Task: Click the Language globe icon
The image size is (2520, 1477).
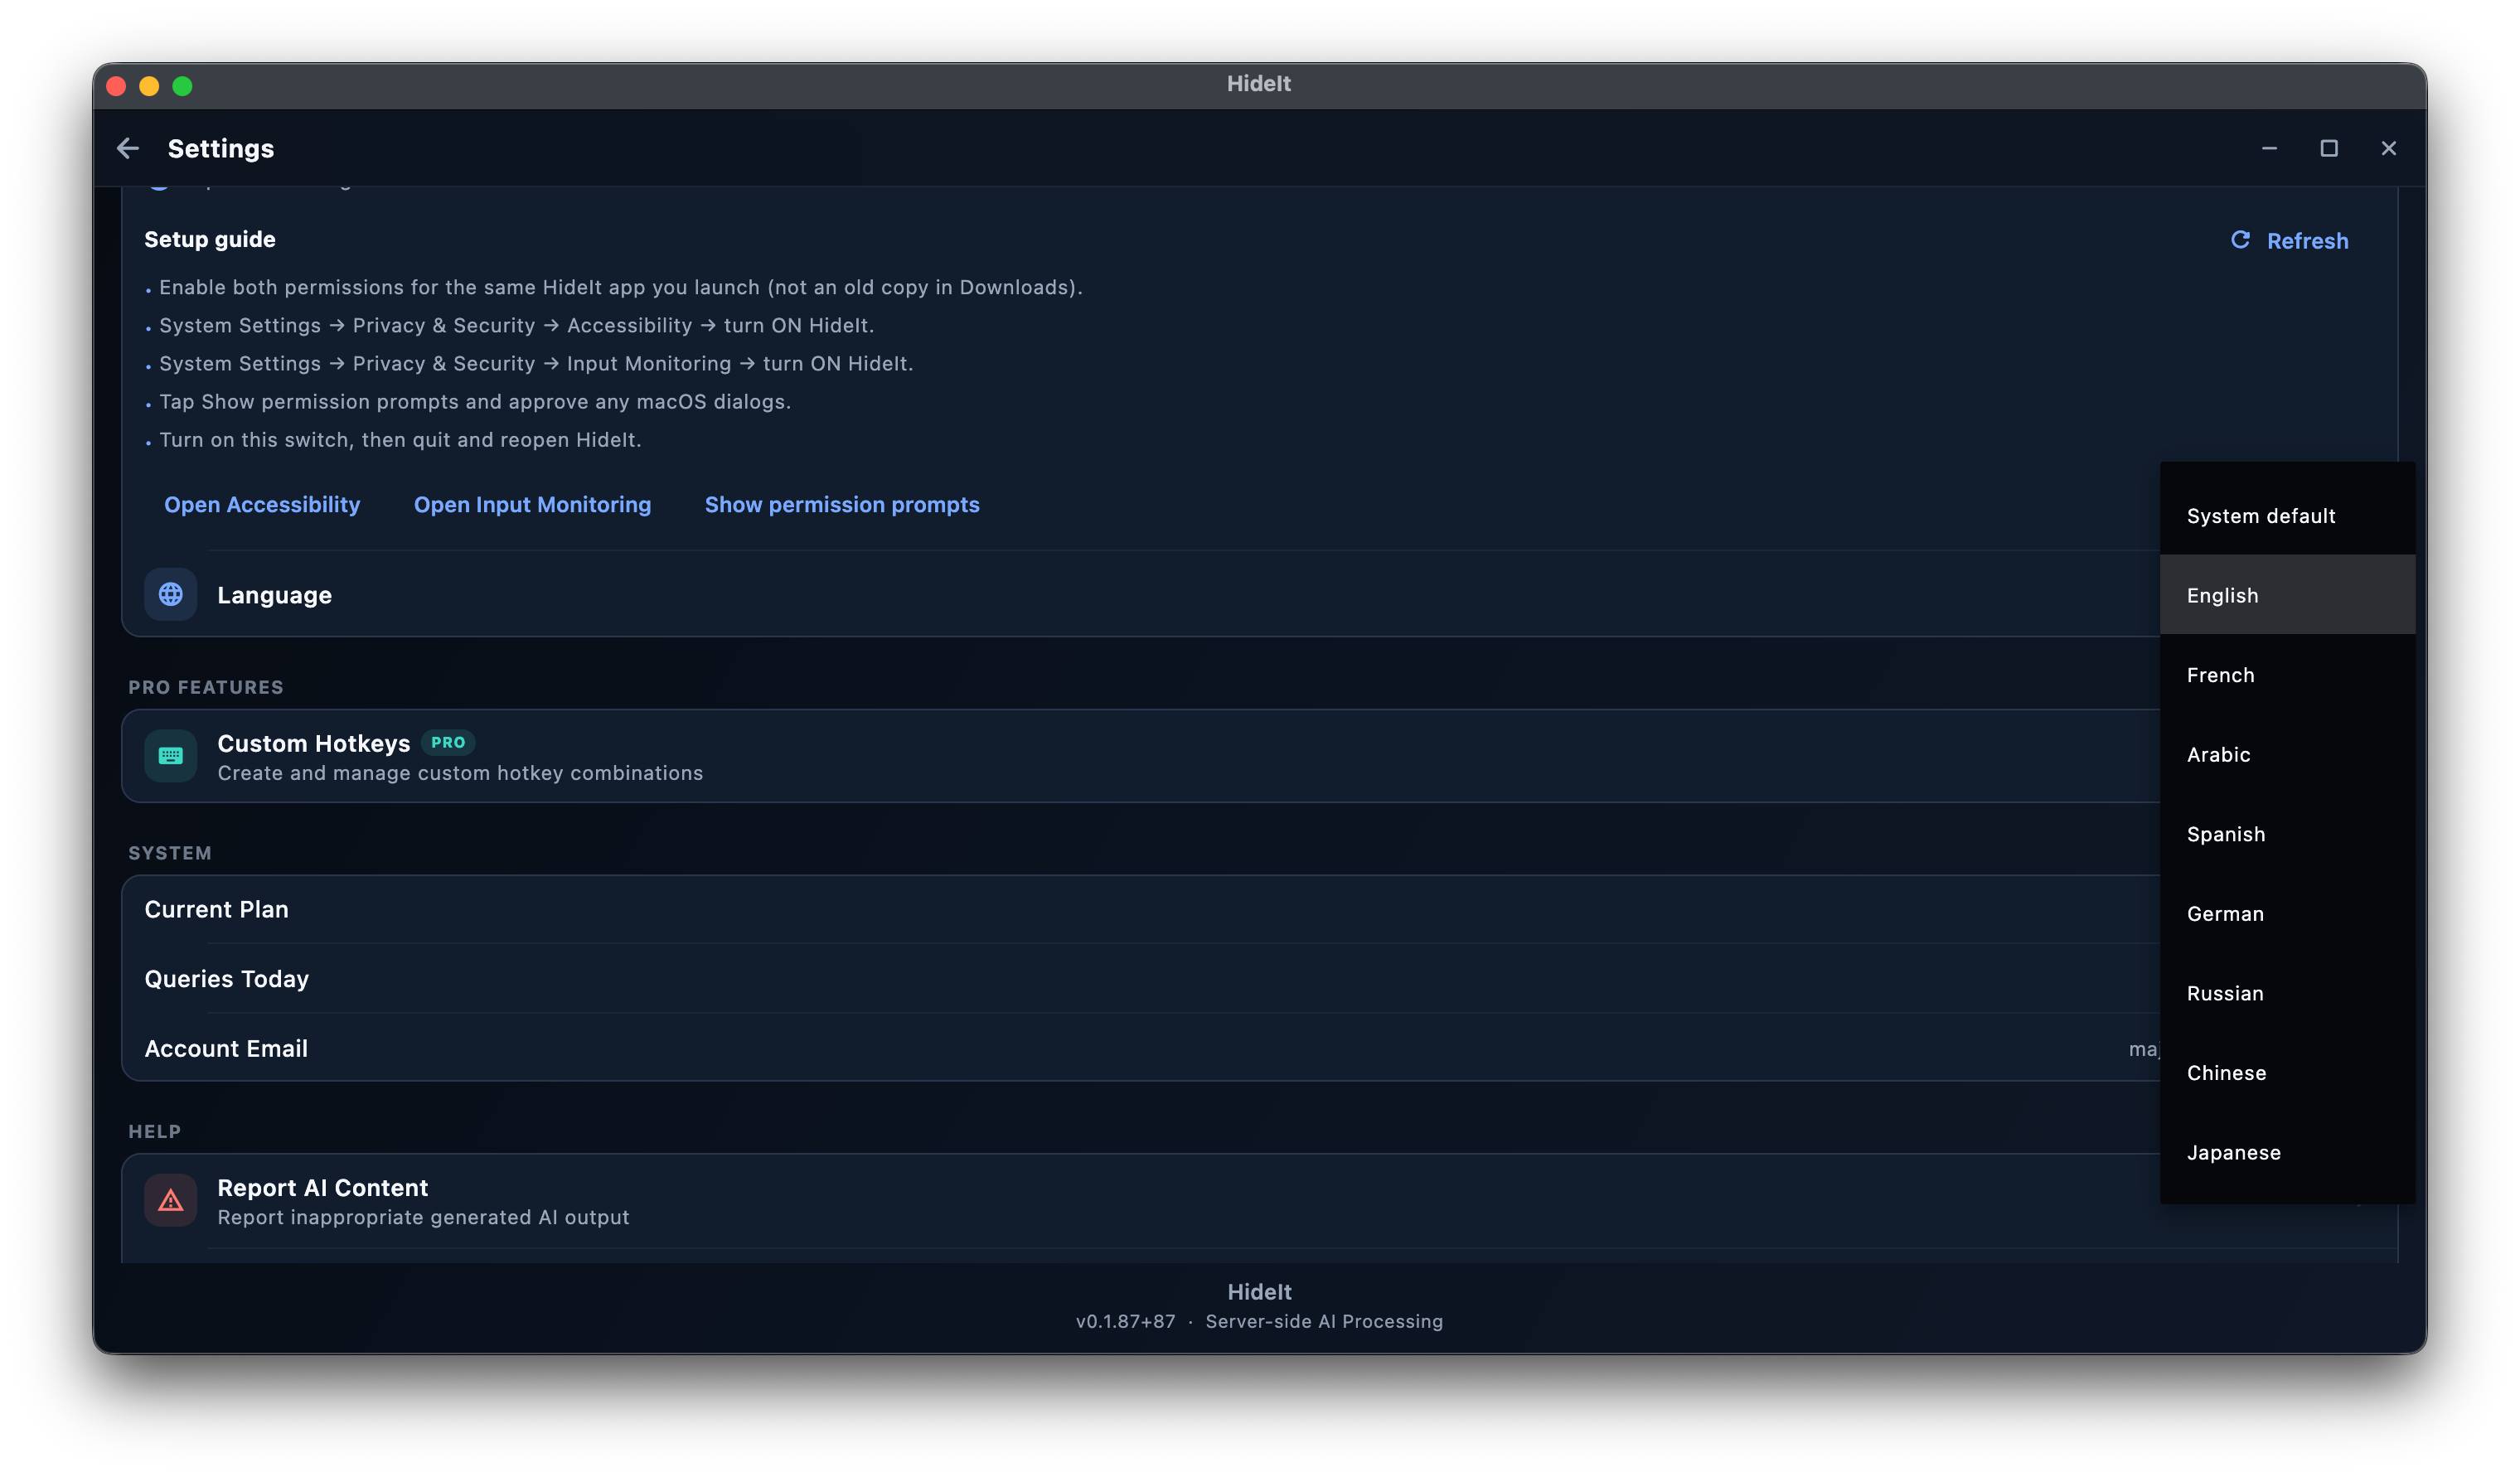Action: point(171,594)
